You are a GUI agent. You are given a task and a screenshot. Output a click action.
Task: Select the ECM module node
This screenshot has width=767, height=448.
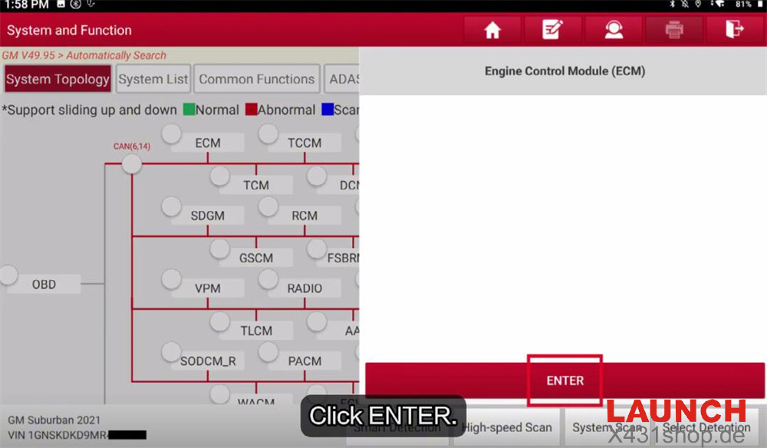point(207,143)
